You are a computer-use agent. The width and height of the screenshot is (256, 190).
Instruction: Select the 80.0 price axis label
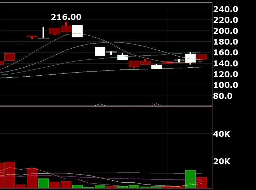click(x=222, y=96)
